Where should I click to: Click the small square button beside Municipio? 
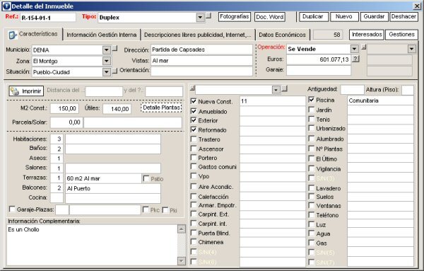pyautogui.click(x=114, y=48)
